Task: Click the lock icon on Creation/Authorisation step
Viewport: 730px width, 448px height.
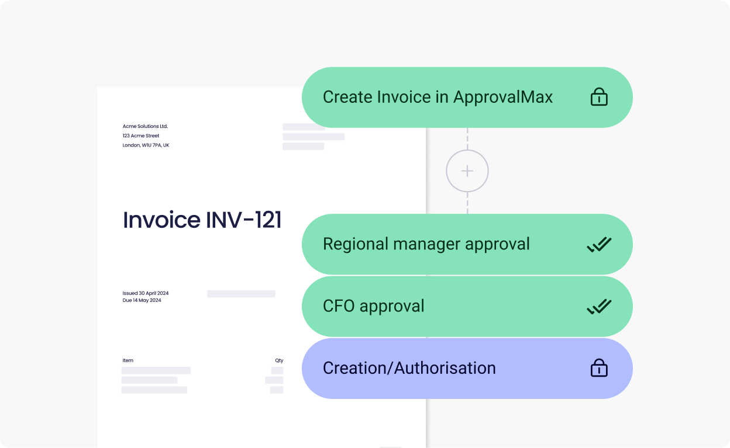Action: [599, 368]
